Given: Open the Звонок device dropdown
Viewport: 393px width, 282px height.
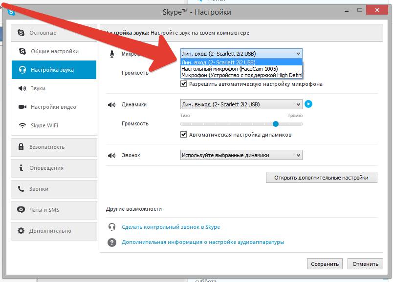Looking at the screenshot, I should tap(241, 155).
